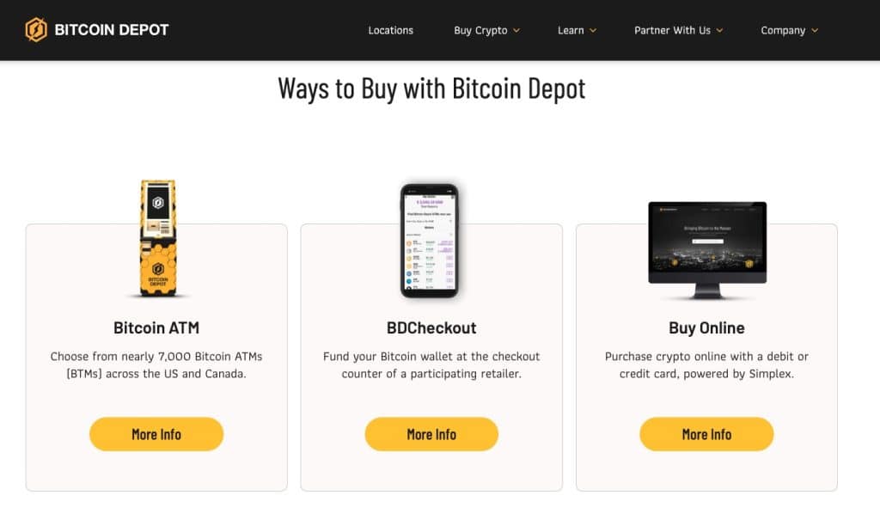Click the Bitcoin ATM kiosk image
Image resolution: width=880 pixels, height=508 pixels.
pyautogui.click(x=158, y=238)
